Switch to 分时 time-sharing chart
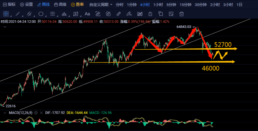 (120, 5)
